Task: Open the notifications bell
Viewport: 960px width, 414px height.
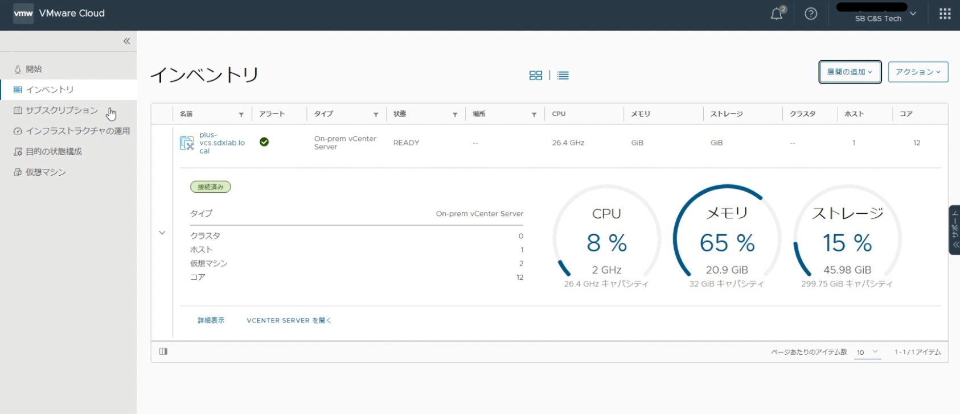Action: point(777,14)
